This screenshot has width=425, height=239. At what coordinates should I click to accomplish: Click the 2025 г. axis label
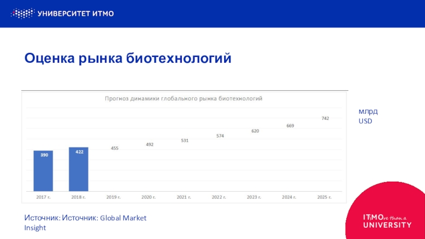pos(324,197)
